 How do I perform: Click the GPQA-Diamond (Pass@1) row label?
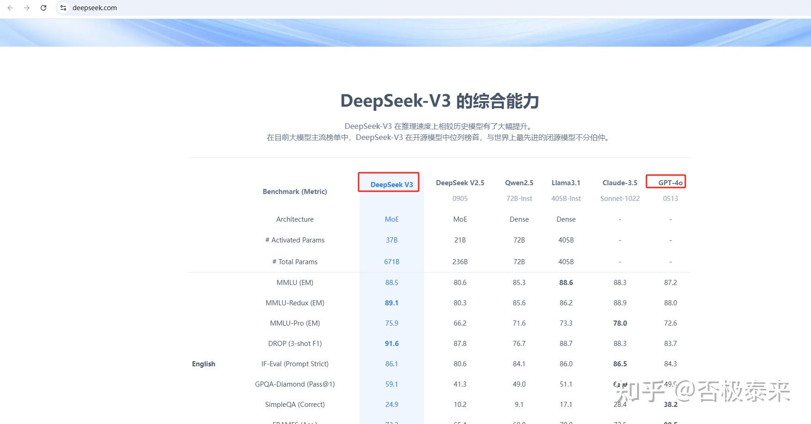[295, 384]
